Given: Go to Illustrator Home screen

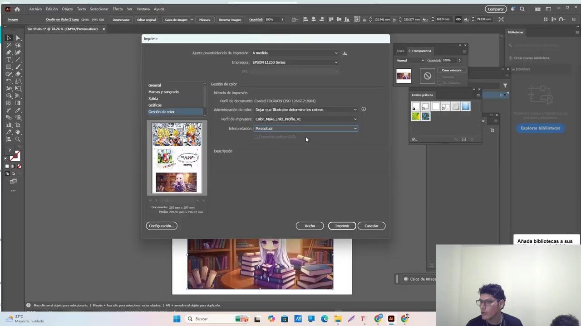Looking at the screenshot, I should pos(17,9).
